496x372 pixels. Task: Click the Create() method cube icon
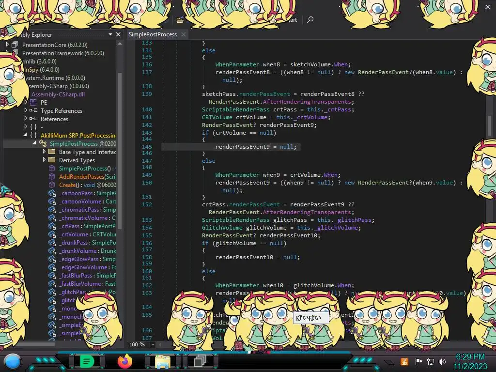(x=52, y=185)
